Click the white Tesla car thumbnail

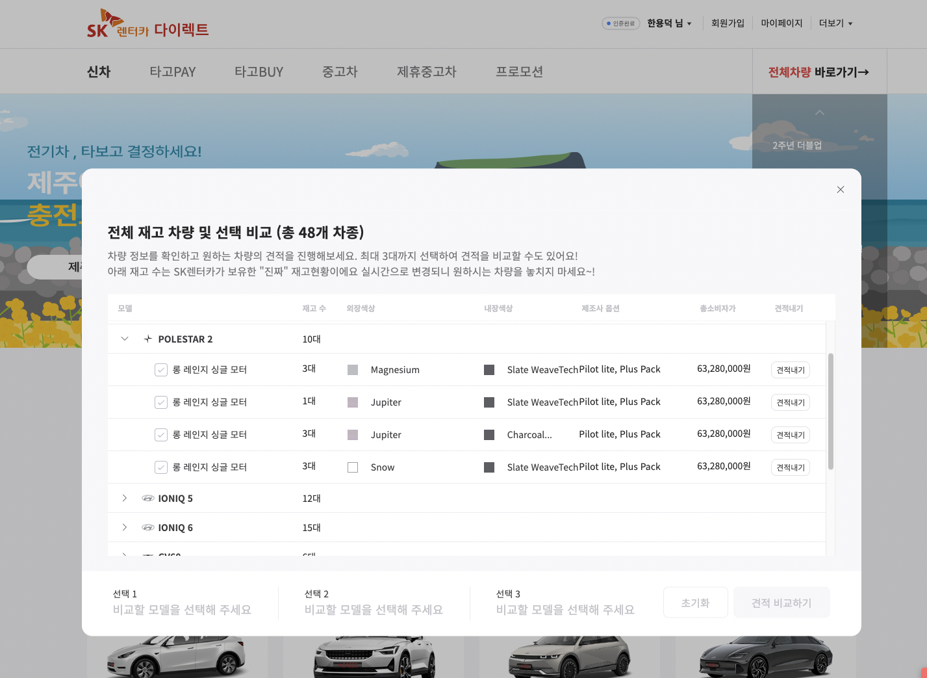(x=177, y=657)
